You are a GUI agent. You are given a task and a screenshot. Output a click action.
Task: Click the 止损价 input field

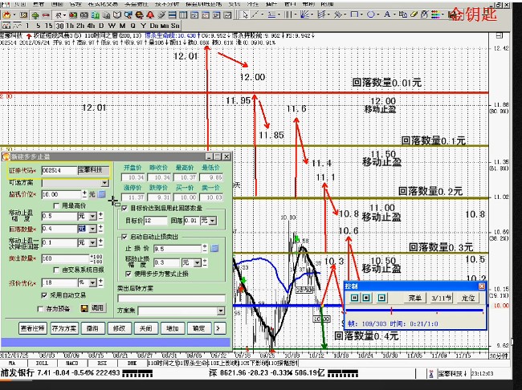pos(177,249)
